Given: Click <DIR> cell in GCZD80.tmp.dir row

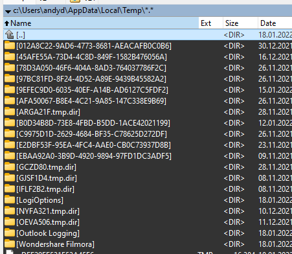Looking at the screenshot, I should [x=234, y=167].
